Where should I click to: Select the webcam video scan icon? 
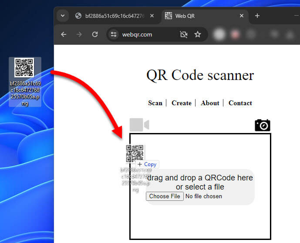139,125
